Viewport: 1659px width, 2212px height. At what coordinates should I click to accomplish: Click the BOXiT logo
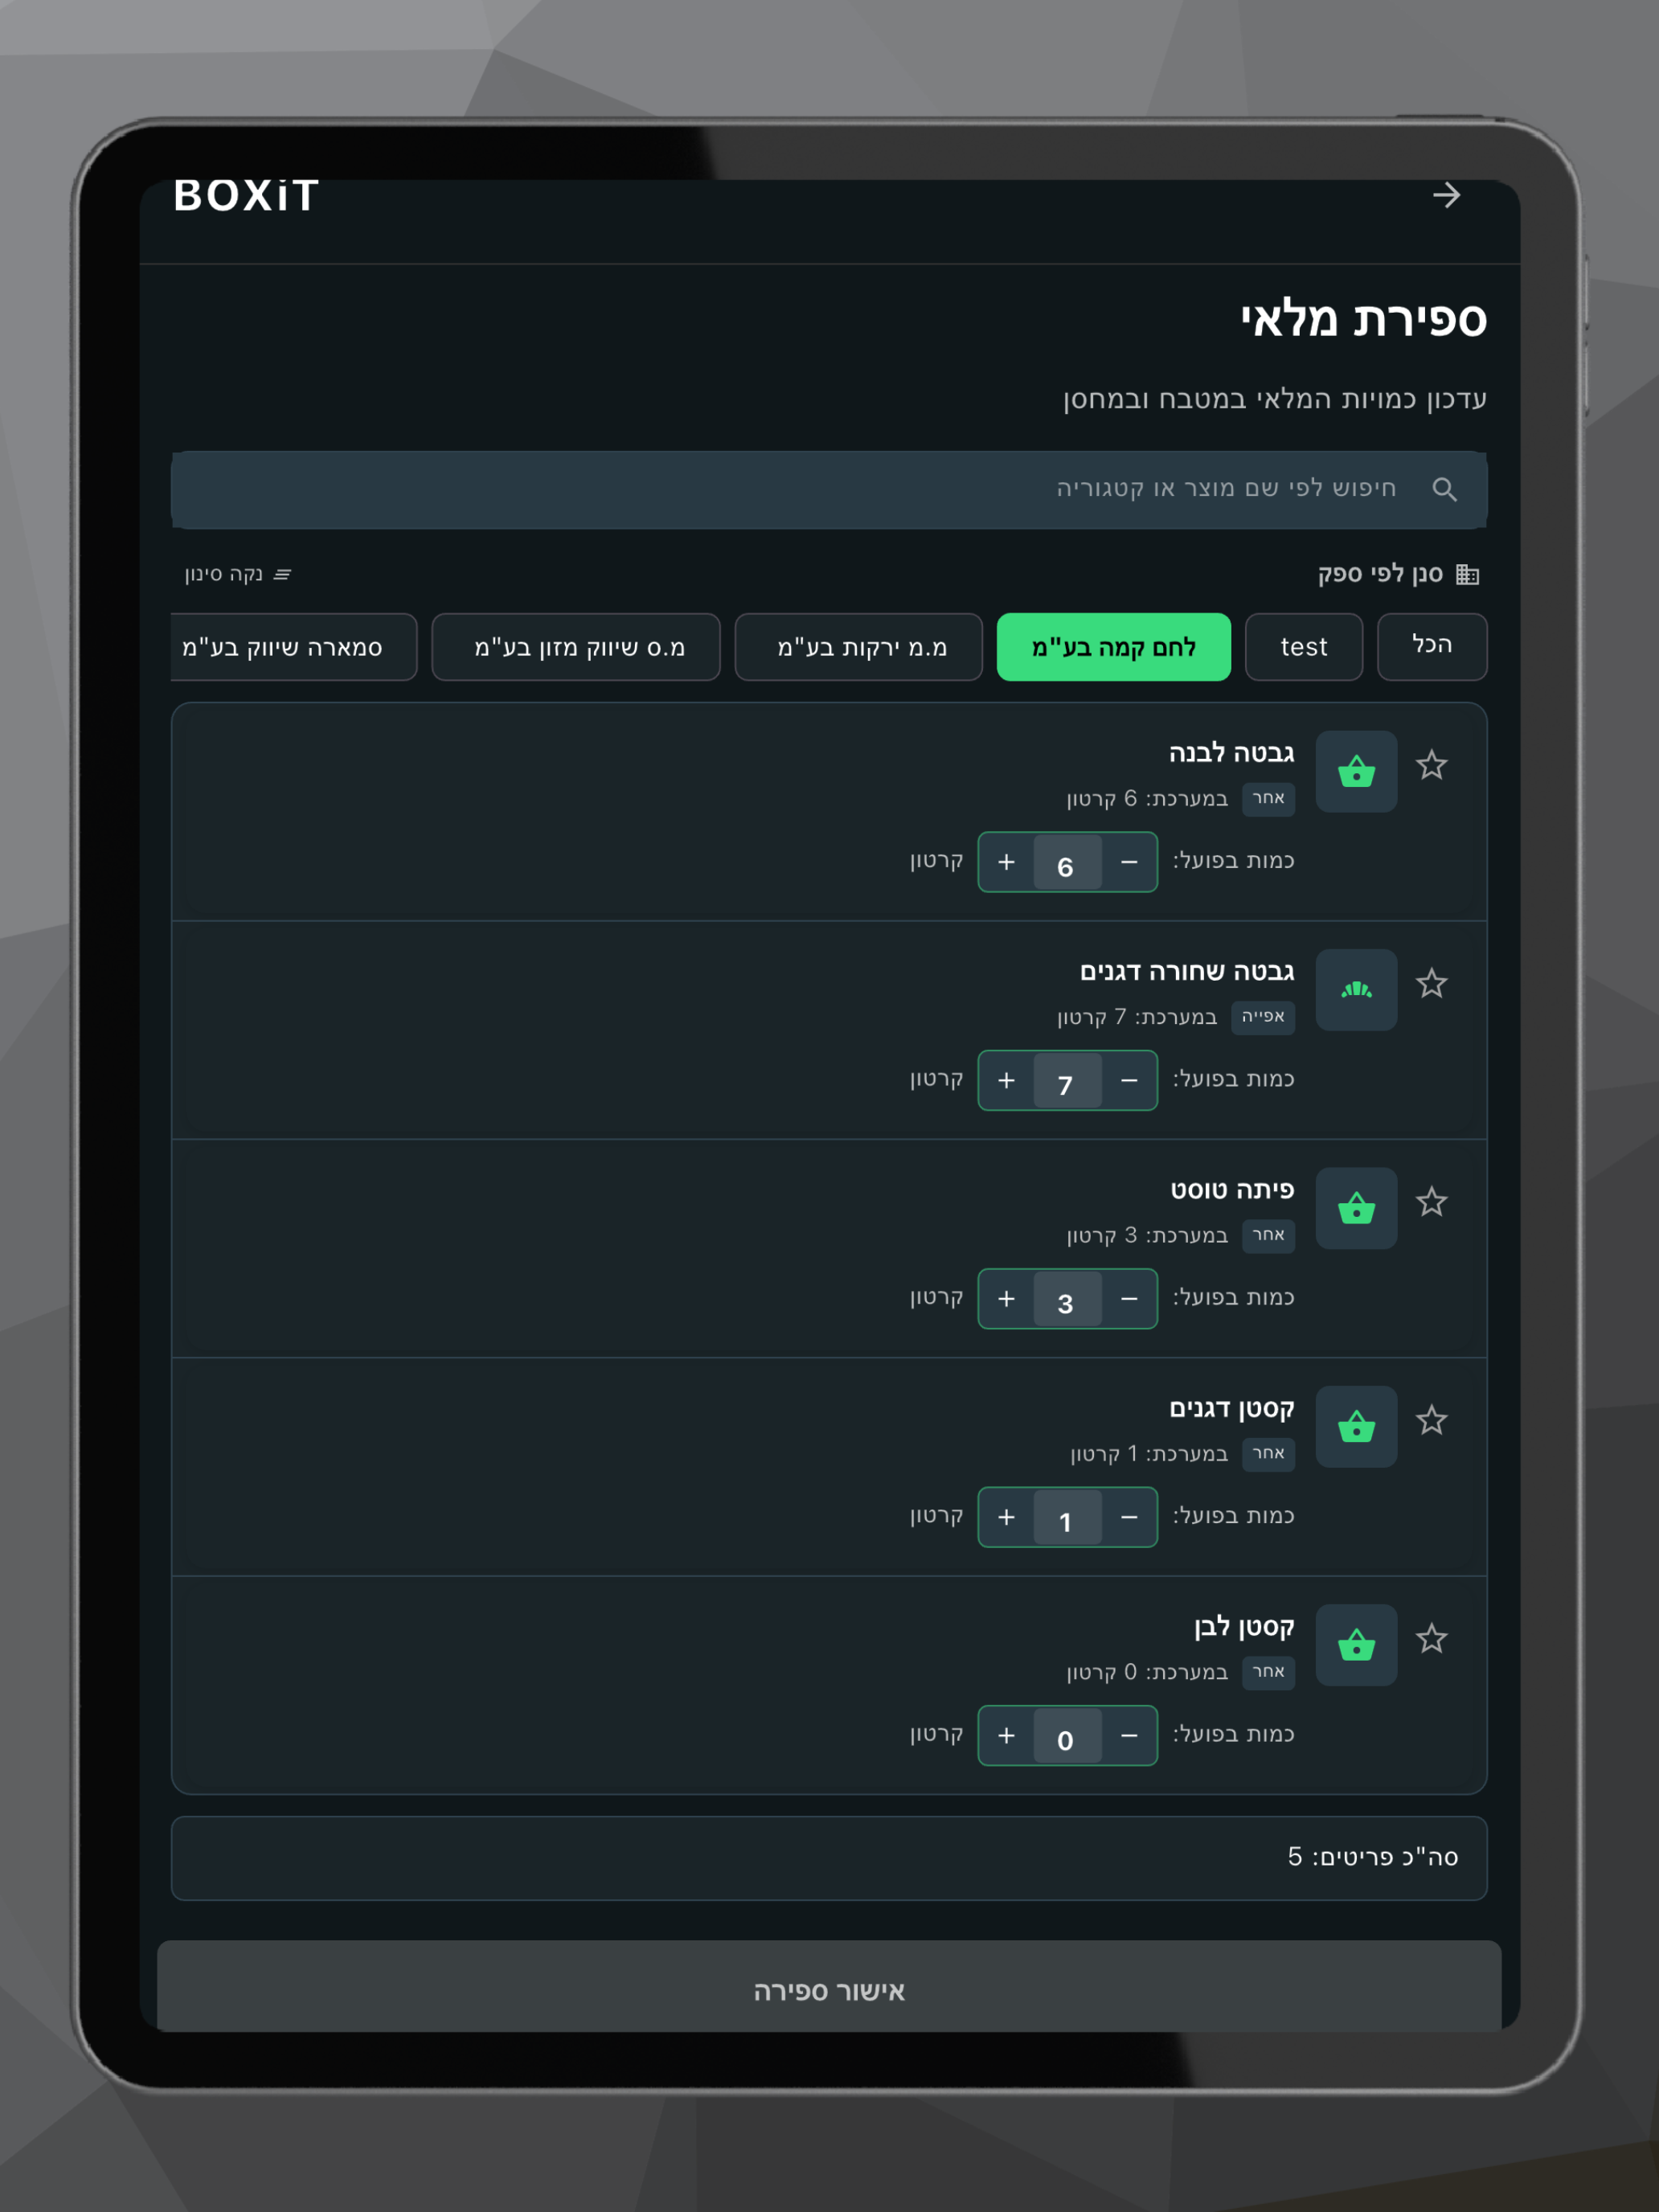[x=246, y=196]
